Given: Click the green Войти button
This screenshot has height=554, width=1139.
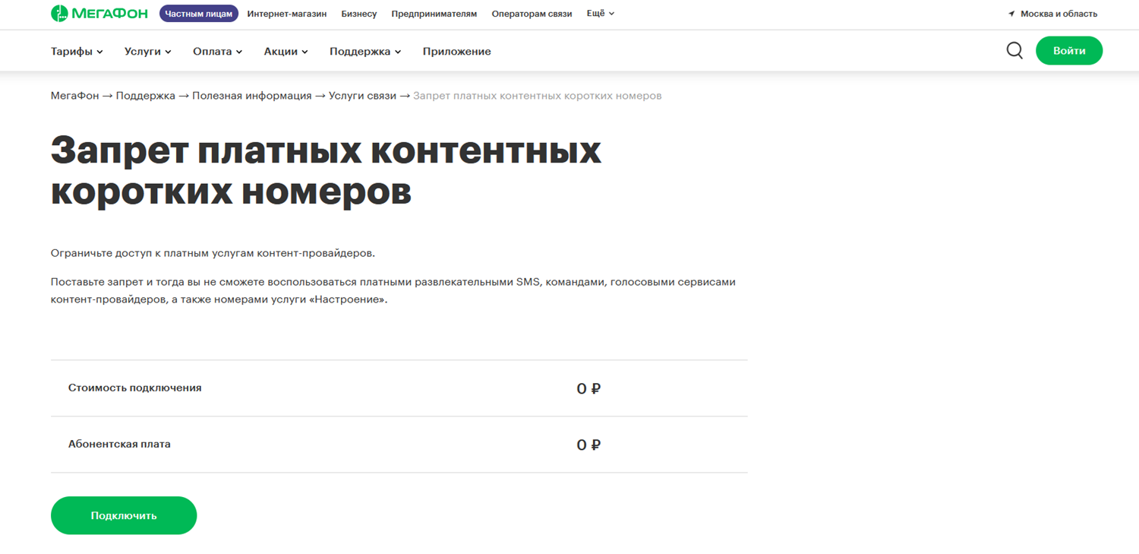Looking at the screenshot, I should pyautogui.click(x=1069, y=51).
